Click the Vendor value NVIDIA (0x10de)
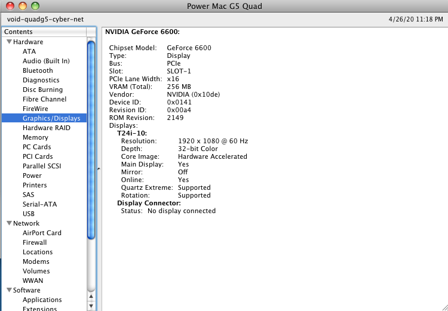 point(194,94)
